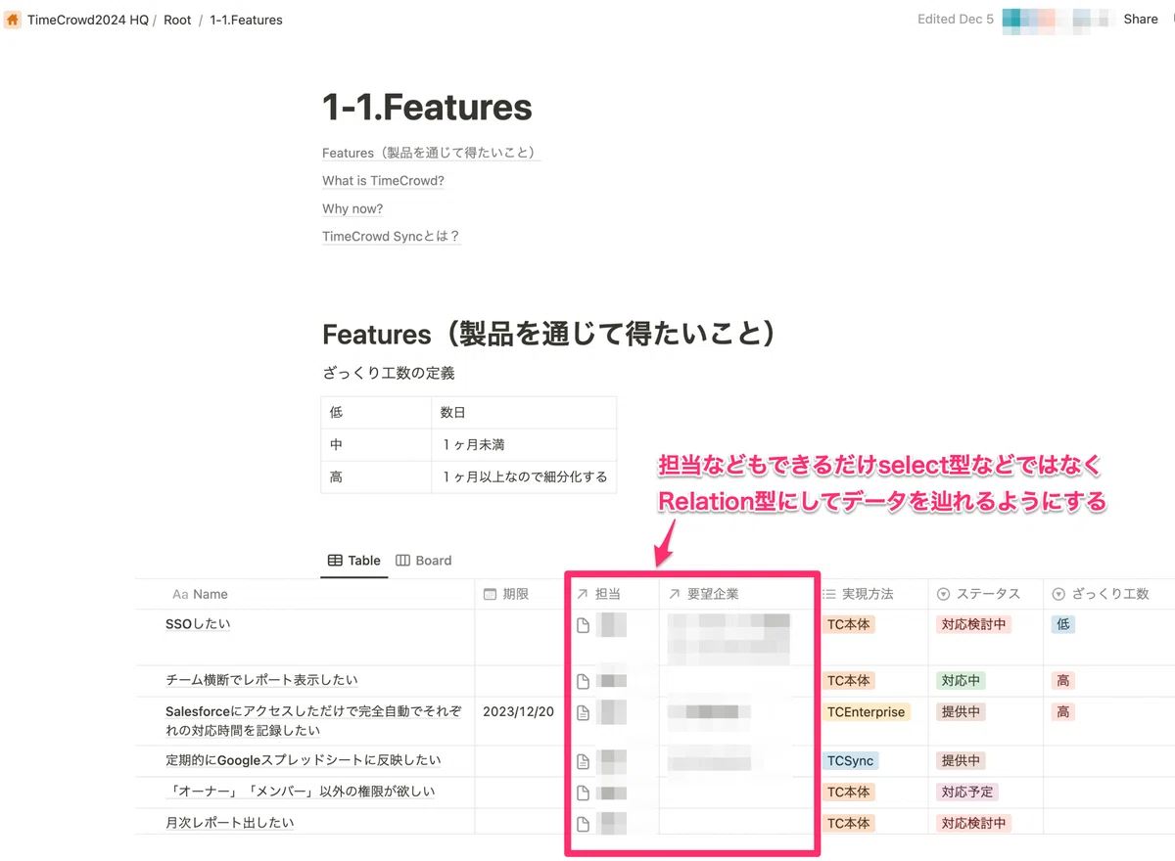The image size is (1175, 861).
Task: Click the 1-1.Features breadcrumb
Action: pos(246,20)
